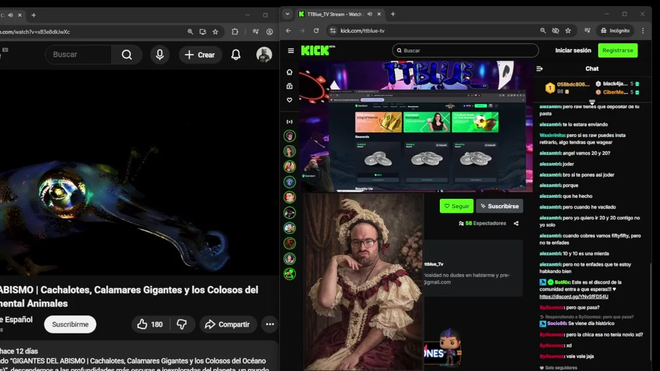Click Socio86 username in chat

(556, 324)
